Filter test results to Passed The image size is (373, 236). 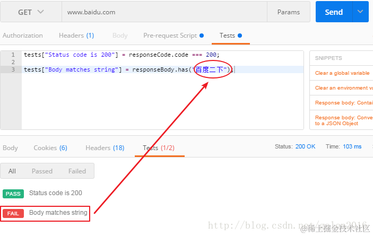pyautogui.click(x=42, y=171)
